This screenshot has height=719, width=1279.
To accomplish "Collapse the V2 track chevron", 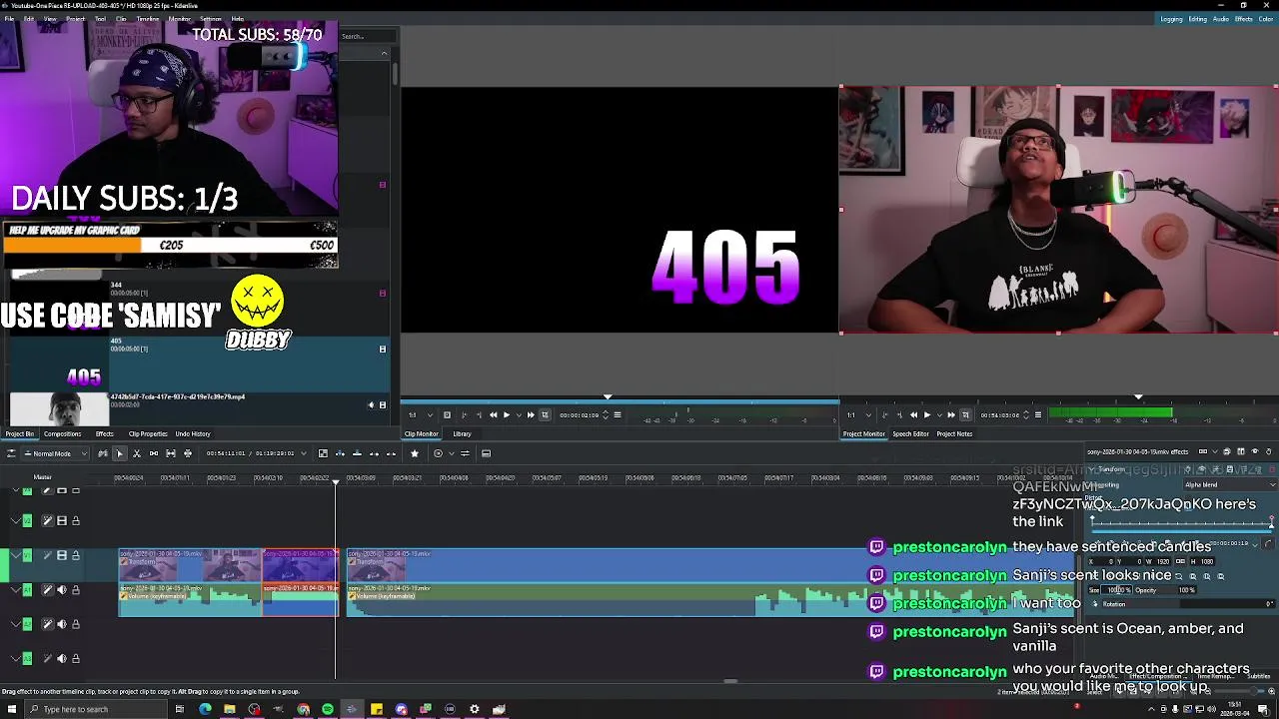I will 16,520.
